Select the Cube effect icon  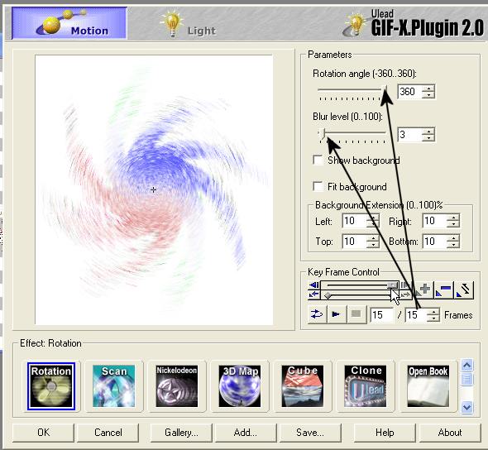[303, 386]
